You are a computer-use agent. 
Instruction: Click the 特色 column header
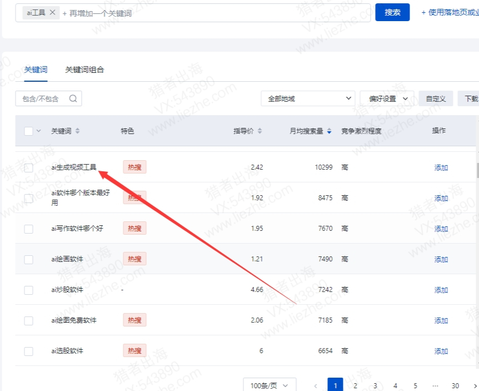tap(127, 131)
